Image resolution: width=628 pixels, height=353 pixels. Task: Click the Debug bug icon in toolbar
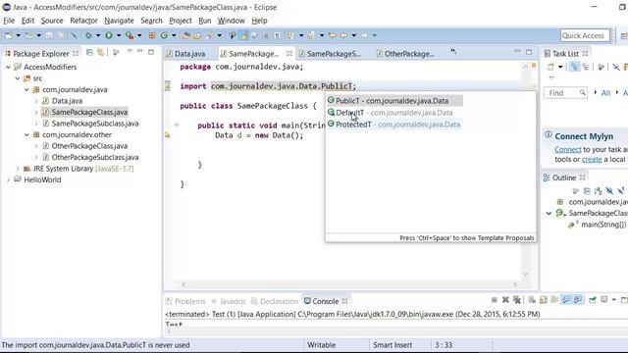coord(88,35)
